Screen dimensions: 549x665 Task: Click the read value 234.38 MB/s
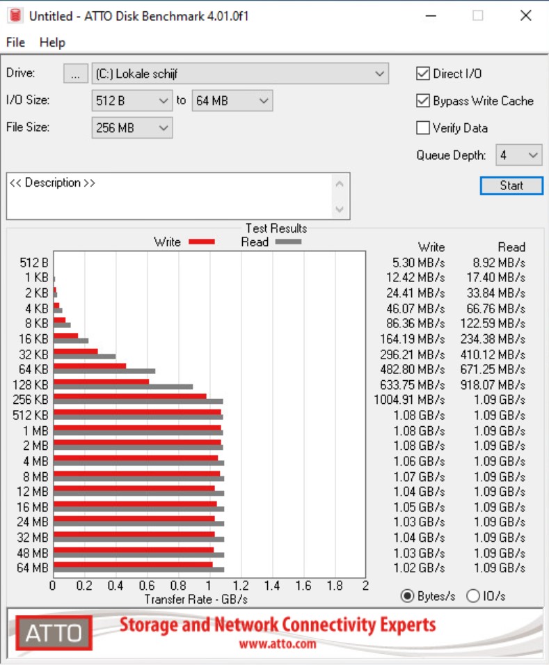[493, 339]
